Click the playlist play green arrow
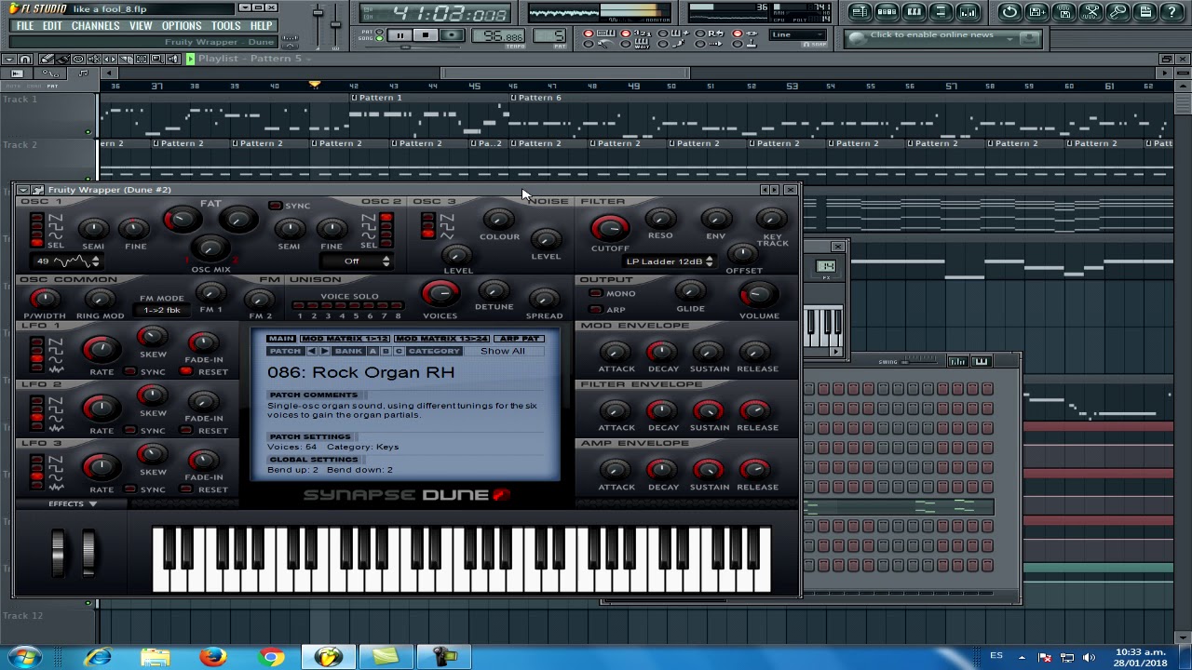1192x670 pixels. pos(190,59)
